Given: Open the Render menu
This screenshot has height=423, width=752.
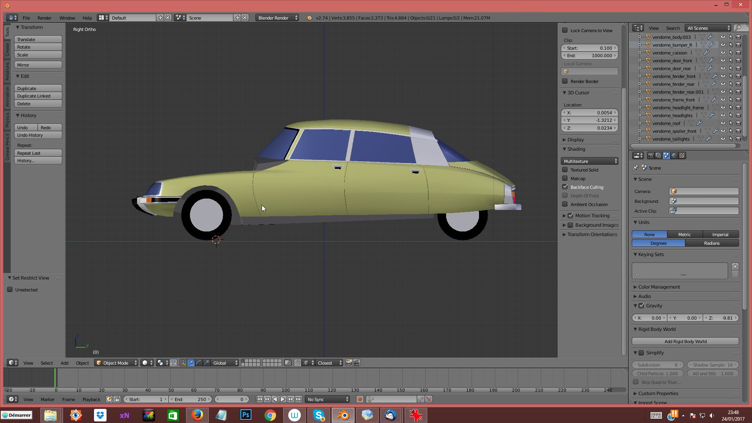Looking at the screenshot, I should 44,18.
